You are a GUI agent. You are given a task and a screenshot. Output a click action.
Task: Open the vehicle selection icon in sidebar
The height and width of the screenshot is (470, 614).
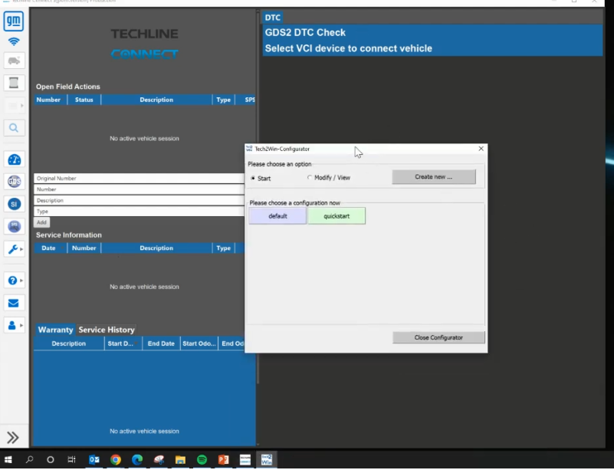click(14, 61)
